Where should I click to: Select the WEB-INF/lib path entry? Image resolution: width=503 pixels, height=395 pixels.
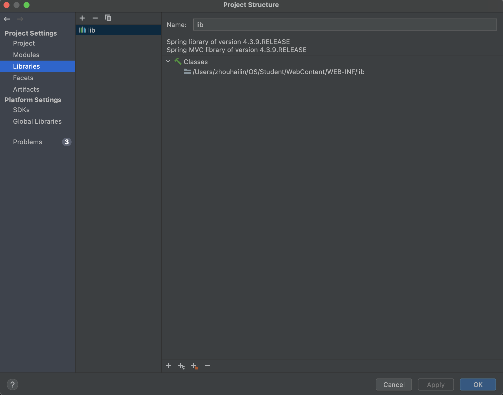coord(278,72)
